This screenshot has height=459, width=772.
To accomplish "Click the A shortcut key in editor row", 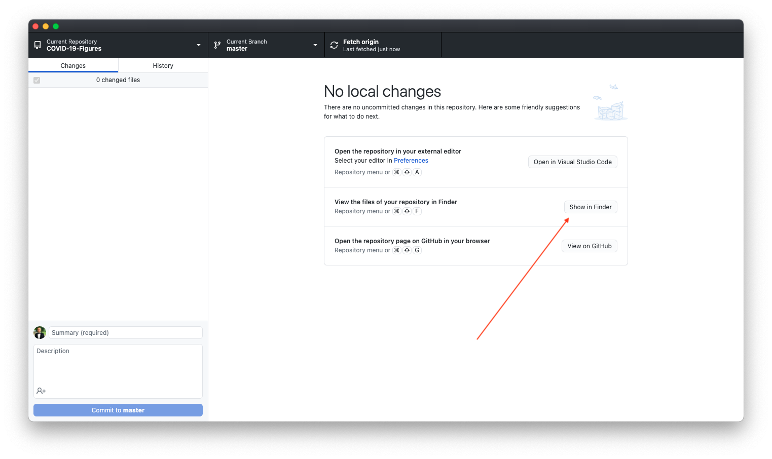I will (417, 172).
